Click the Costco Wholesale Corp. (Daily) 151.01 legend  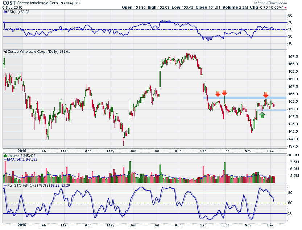coord(39,52)
